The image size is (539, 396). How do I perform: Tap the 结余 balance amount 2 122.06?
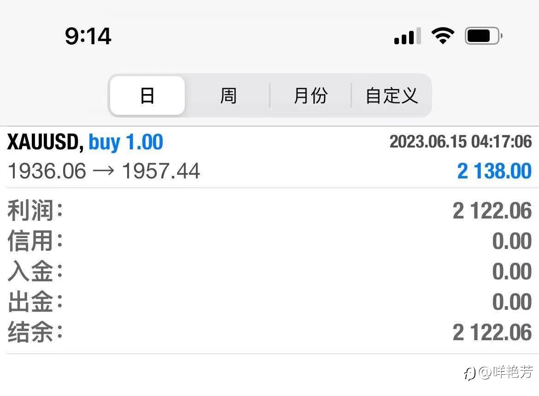(x=492, y=332)
